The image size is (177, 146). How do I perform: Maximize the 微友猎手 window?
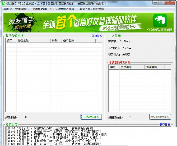(162, 3)
